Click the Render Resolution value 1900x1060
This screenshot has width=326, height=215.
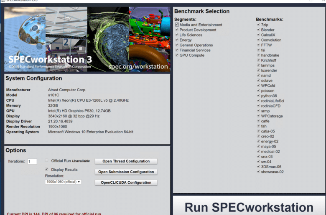coord(58,127)
